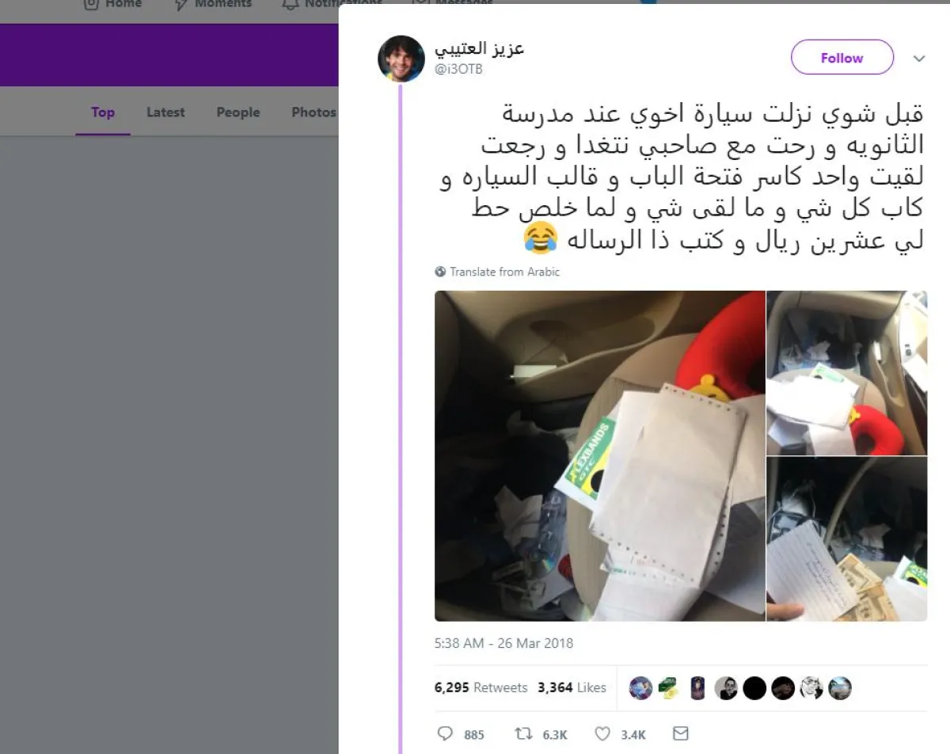950x754 pixels.
Task: Click the envelope direct message icon
Action: point(680,733)
